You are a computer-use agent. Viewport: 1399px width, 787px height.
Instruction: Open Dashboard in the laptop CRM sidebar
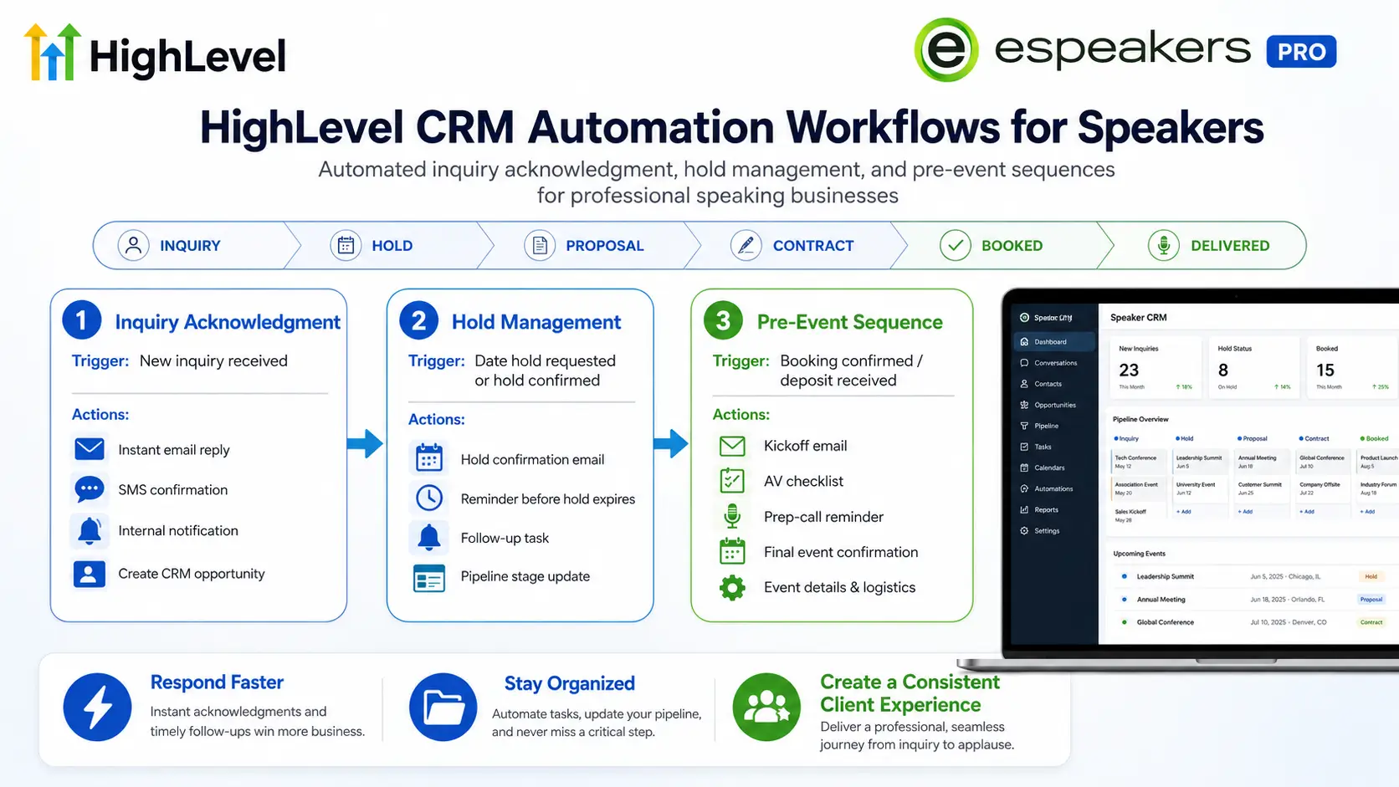click(x=1054, y=341)
